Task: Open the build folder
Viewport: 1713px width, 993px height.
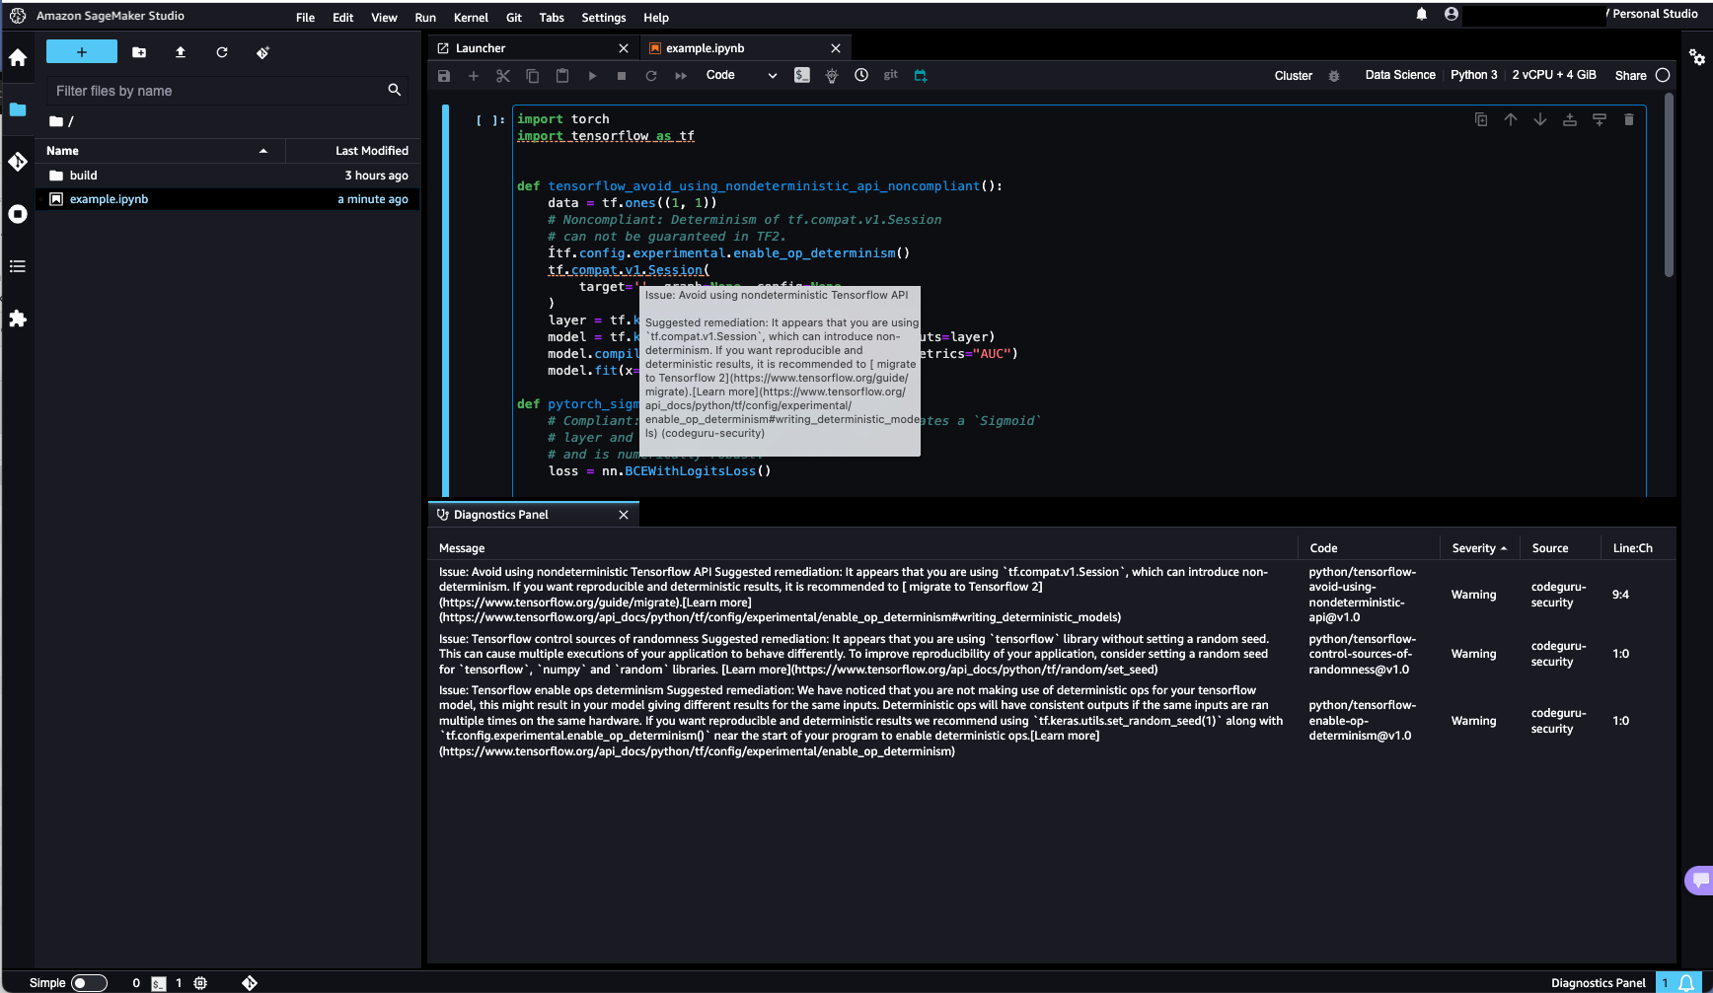Action: pos(84,176)
